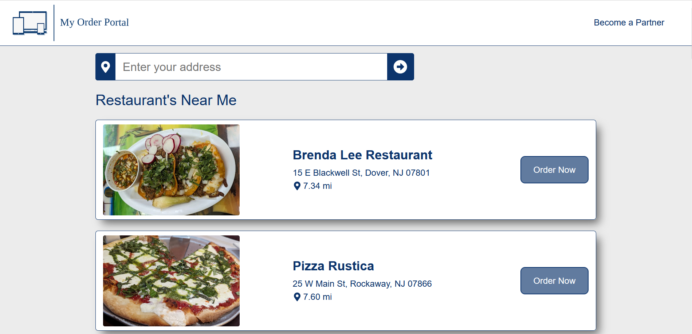Image resolution: width=692 pixels, height=334 pixels.
Task: Click the My Order Portal site title
Action: click(x=94, y=23)
